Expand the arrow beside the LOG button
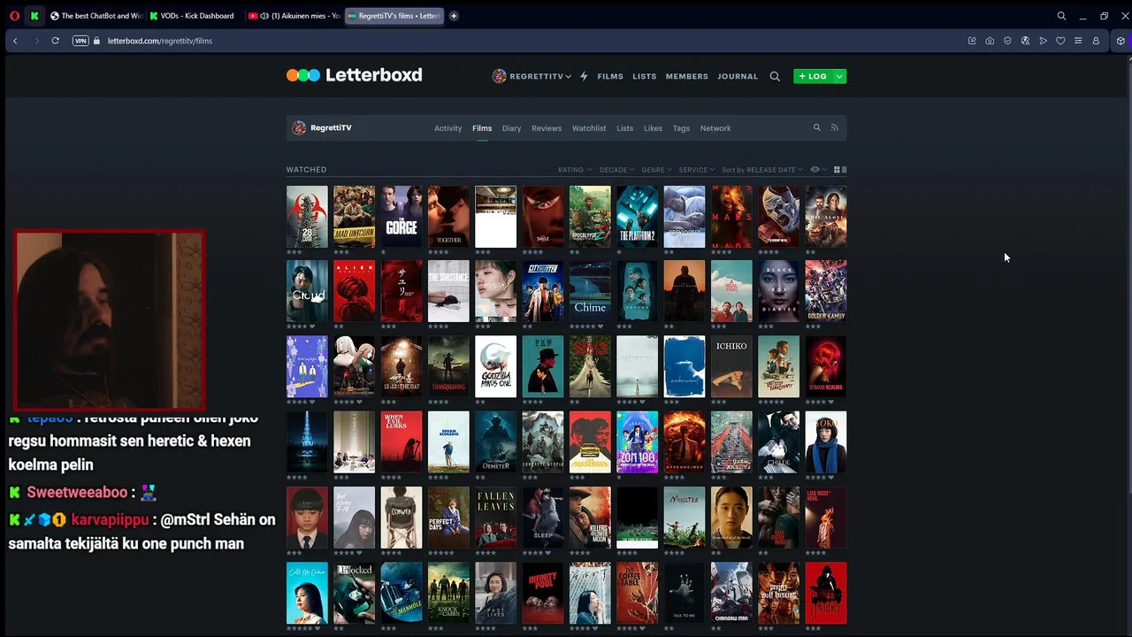Viewport: 1132px width, 637px height. (x=839, y=76)
